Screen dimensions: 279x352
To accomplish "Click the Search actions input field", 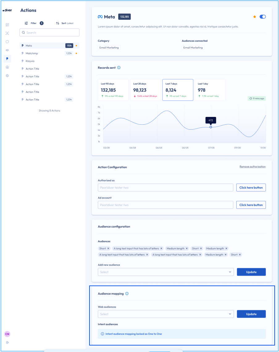I will tap(49, 32).
